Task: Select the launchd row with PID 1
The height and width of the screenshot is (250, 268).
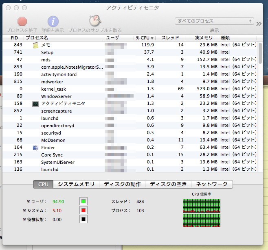Action: coord(130,118)
